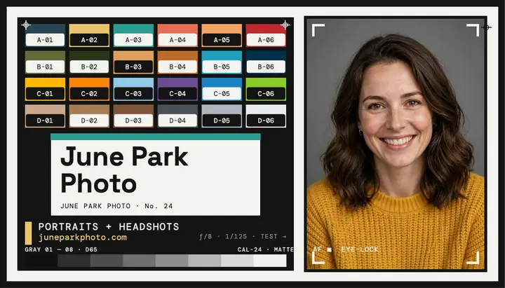Image resolution: width=505 pixels, height=288 pixels.
Task: Pick the B-04 burnt orange swatch
Action: [x=177, y=62]
